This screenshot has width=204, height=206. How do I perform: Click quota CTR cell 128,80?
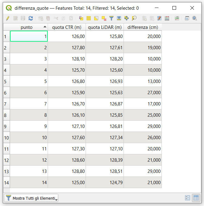(x=67, y=171)
